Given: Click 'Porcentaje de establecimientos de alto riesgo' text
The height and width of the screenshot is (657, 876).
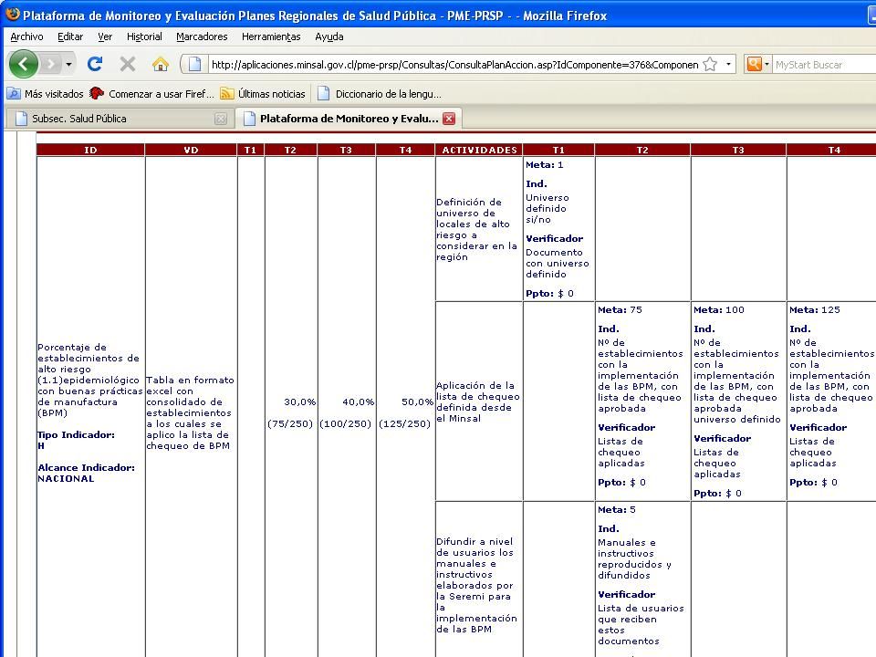Looking at the screenshot, I should click(x=89, y=380).
